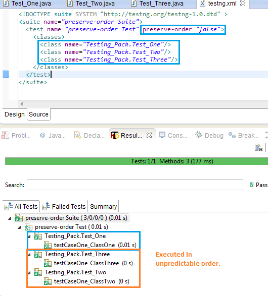
Task: Select the TestNG Results view tab
Action: pyautogui.click(x=131, y=135)
